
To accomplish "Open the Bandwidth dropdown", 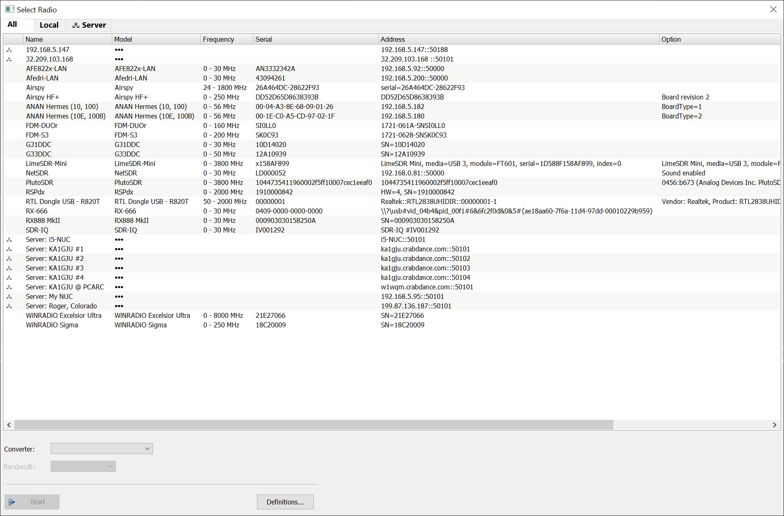I will pyautogui.click(x=83, y=466).
